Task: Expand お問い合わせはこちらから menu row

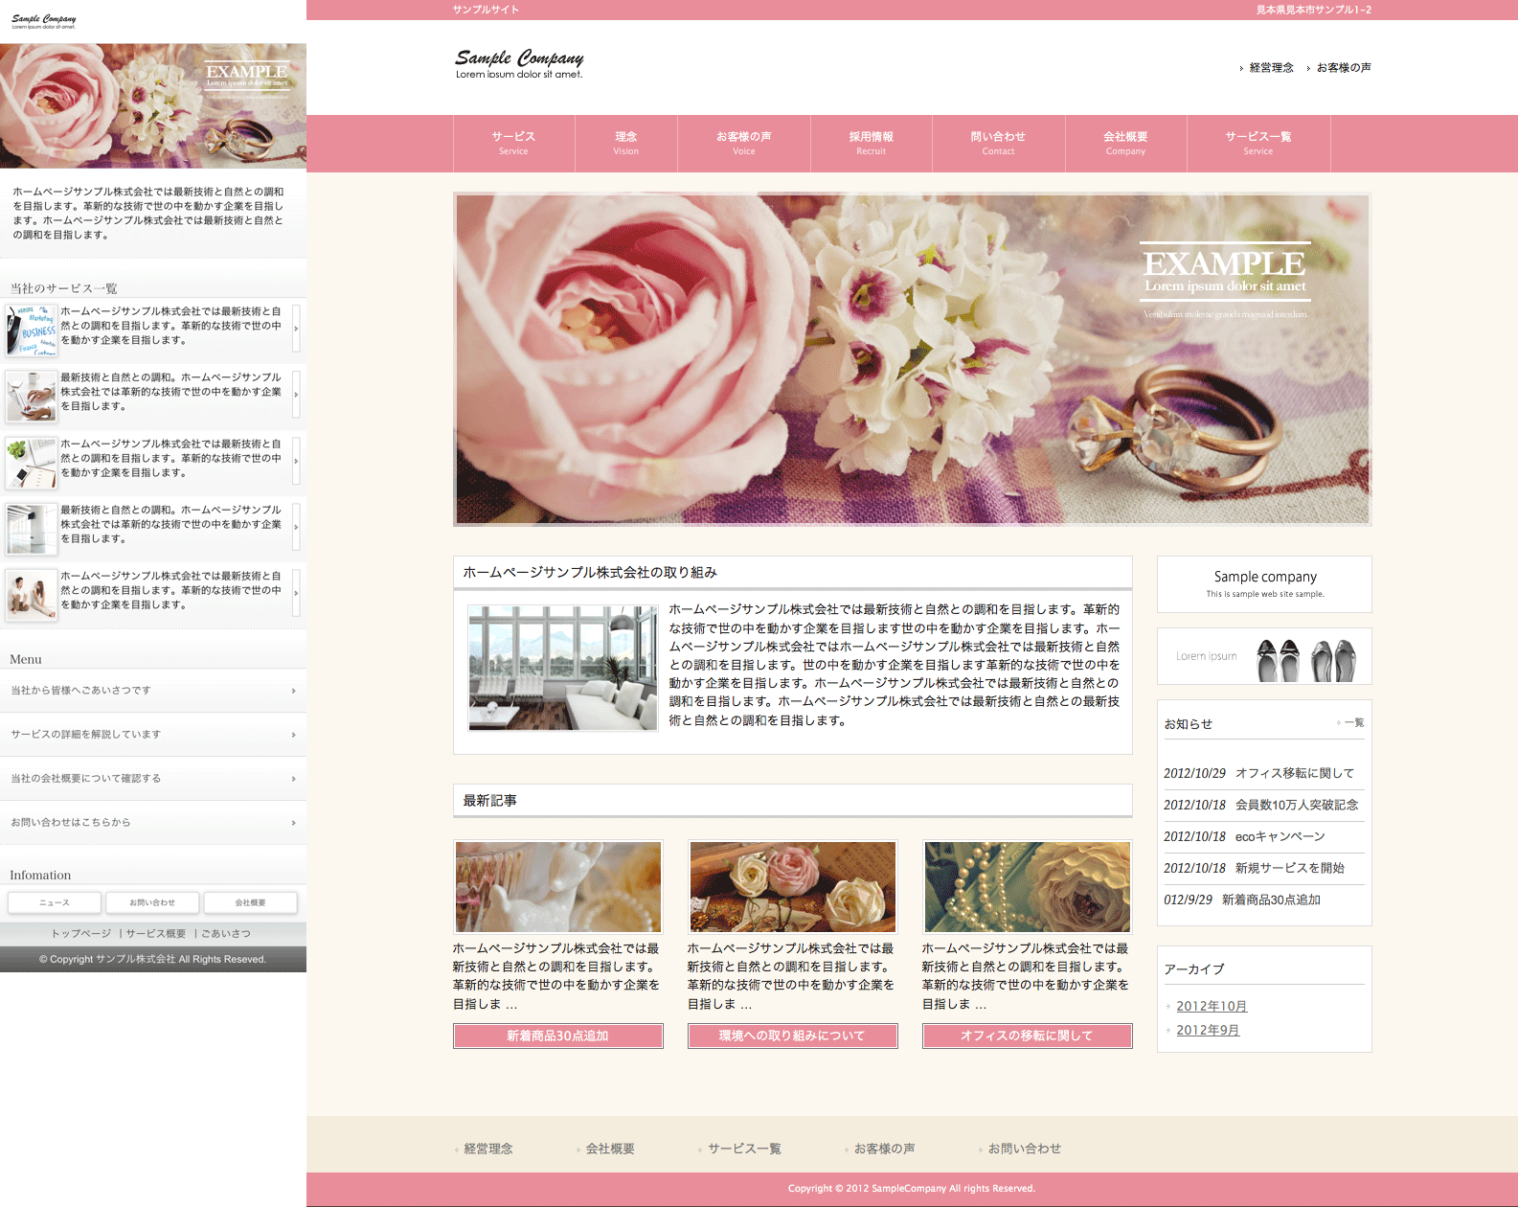Action: 153,823
